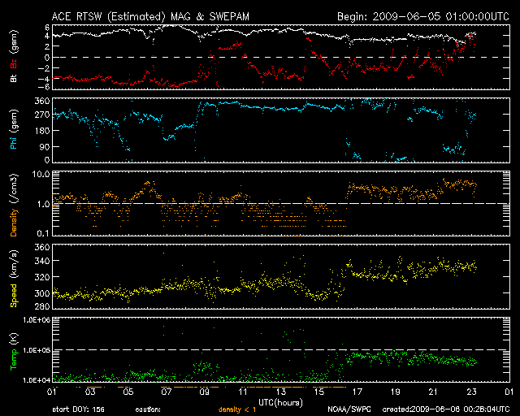Click the cyan 'Phi' axis label
Screen dimensions: 520x416
[x=14, y=141]
